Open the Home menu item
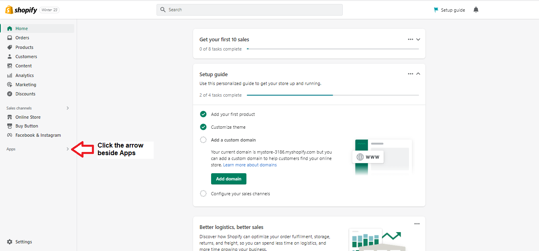 (x=37, y=28)
